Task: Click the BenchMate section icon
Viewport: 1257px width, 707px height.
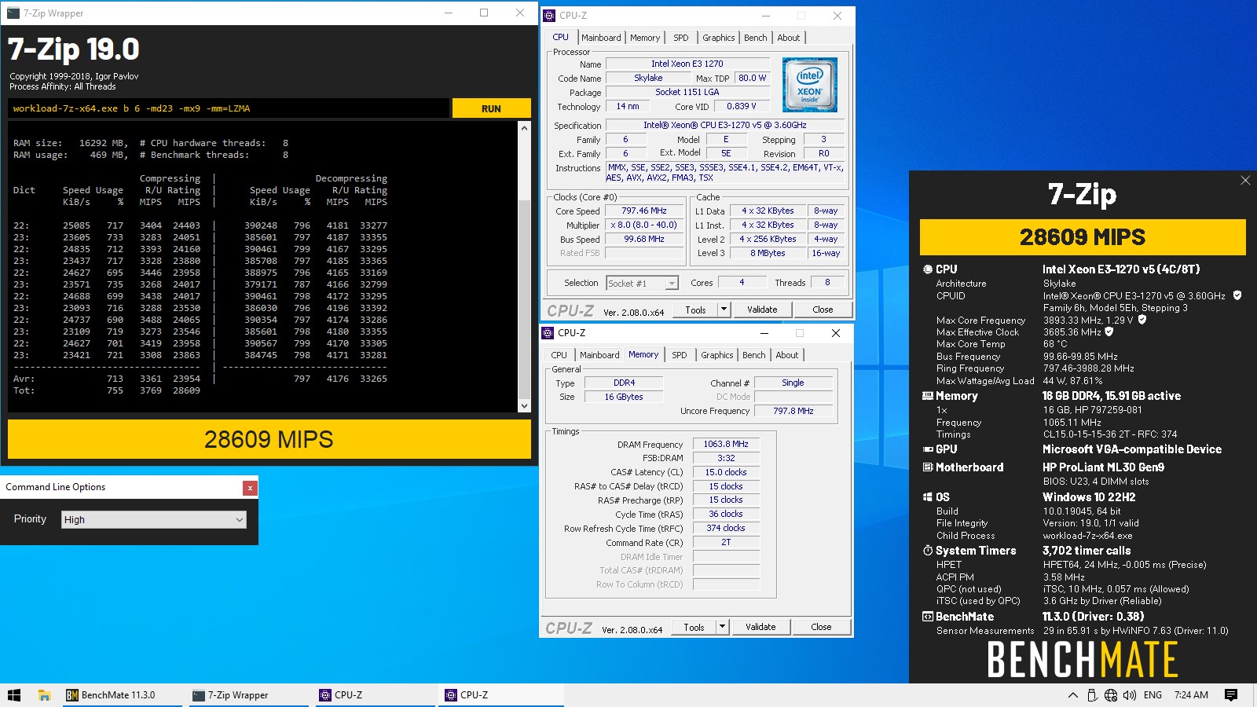Action: pyautogui.click(x=928, y=617)
